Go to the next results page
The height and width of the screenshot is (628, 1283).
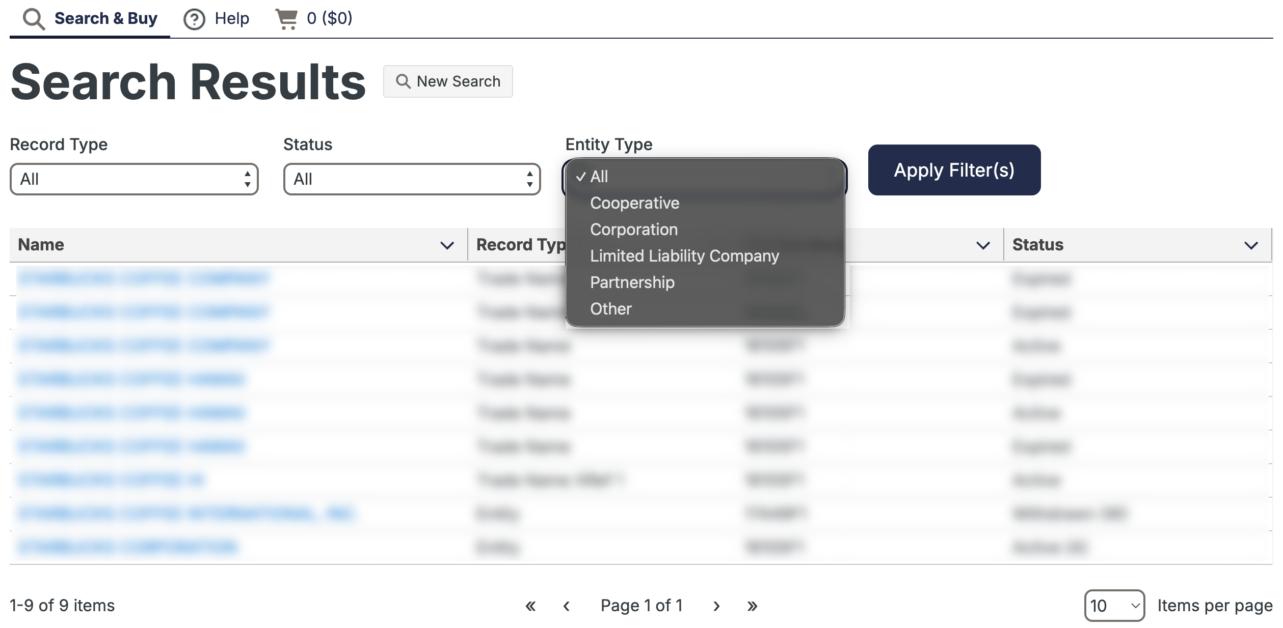coord(716,606)
